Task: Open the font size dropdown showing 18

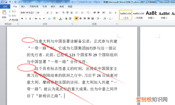Action: tap(44, 13)
